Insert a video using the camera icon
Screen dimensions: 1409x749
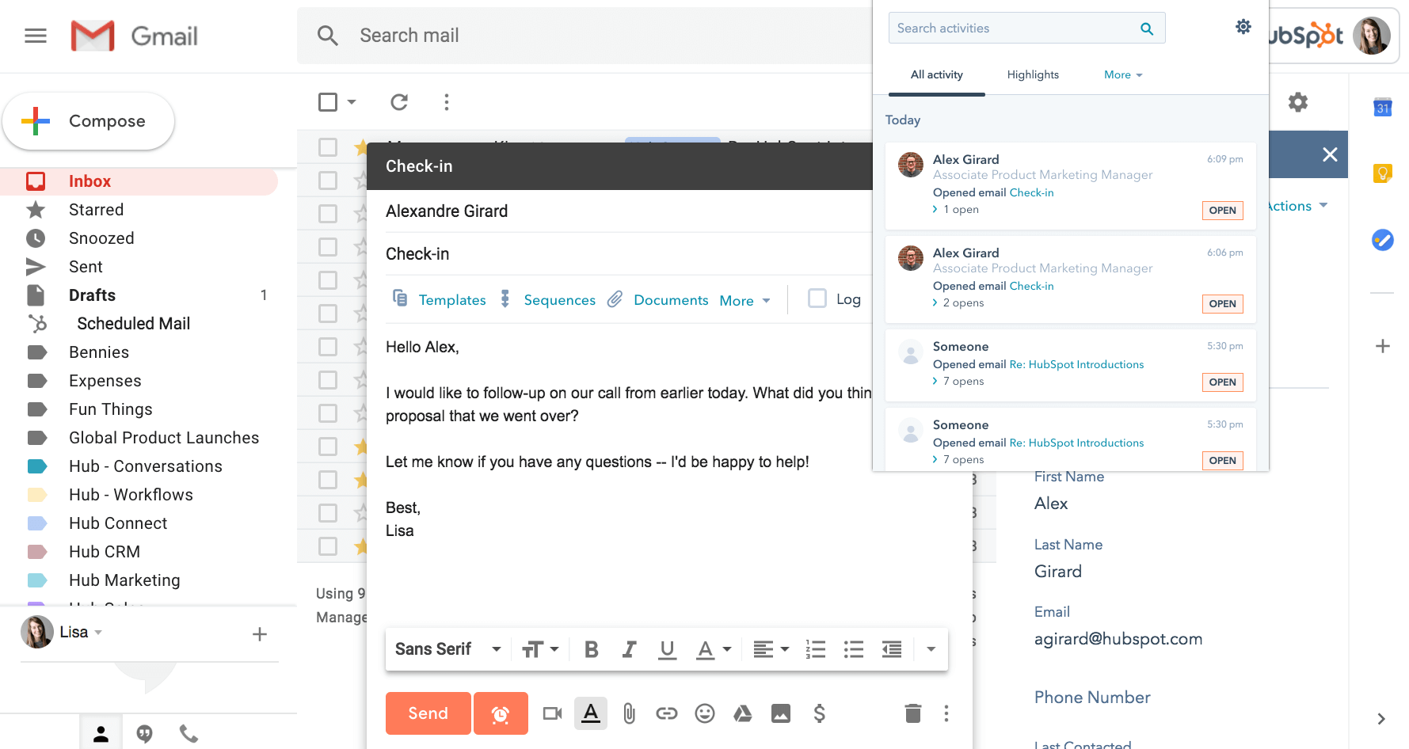[552, 713]
